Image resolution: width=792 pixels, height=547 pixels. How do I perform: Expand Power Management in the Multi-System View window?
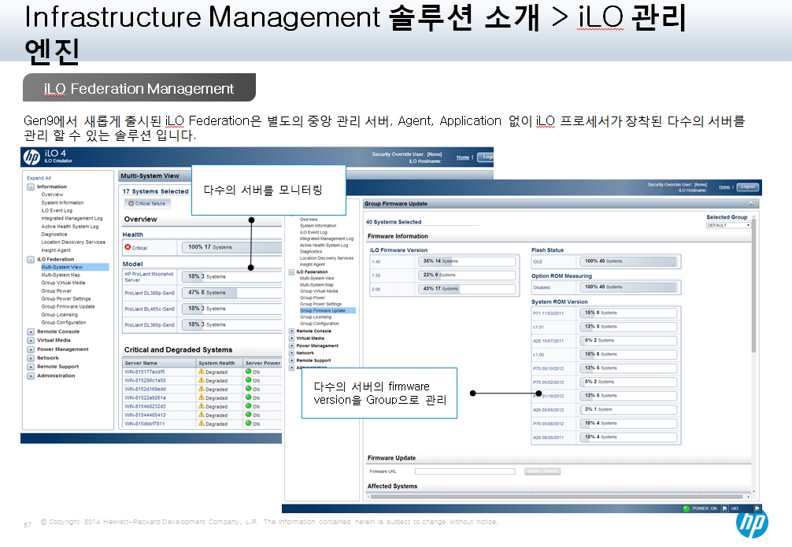tap(31, 349)
